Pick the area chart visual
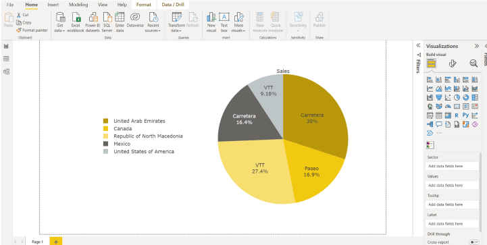Image resolution: width=487 pixels, height=245 pixels. [438, 89]
